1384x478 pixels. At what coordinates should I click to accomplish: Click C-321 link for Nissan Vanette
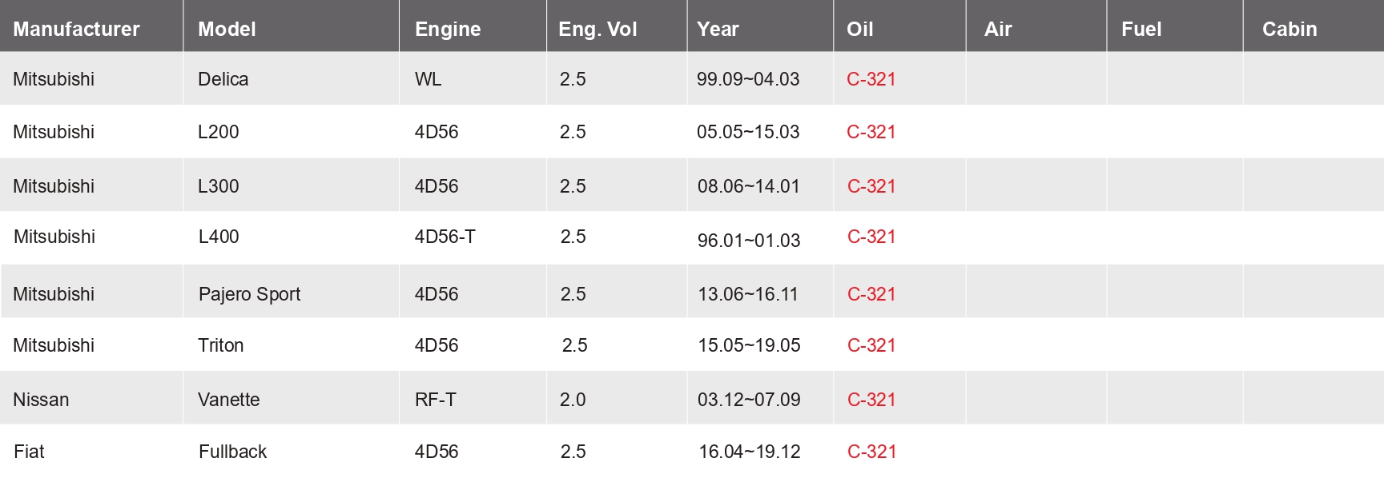[871, 400]
